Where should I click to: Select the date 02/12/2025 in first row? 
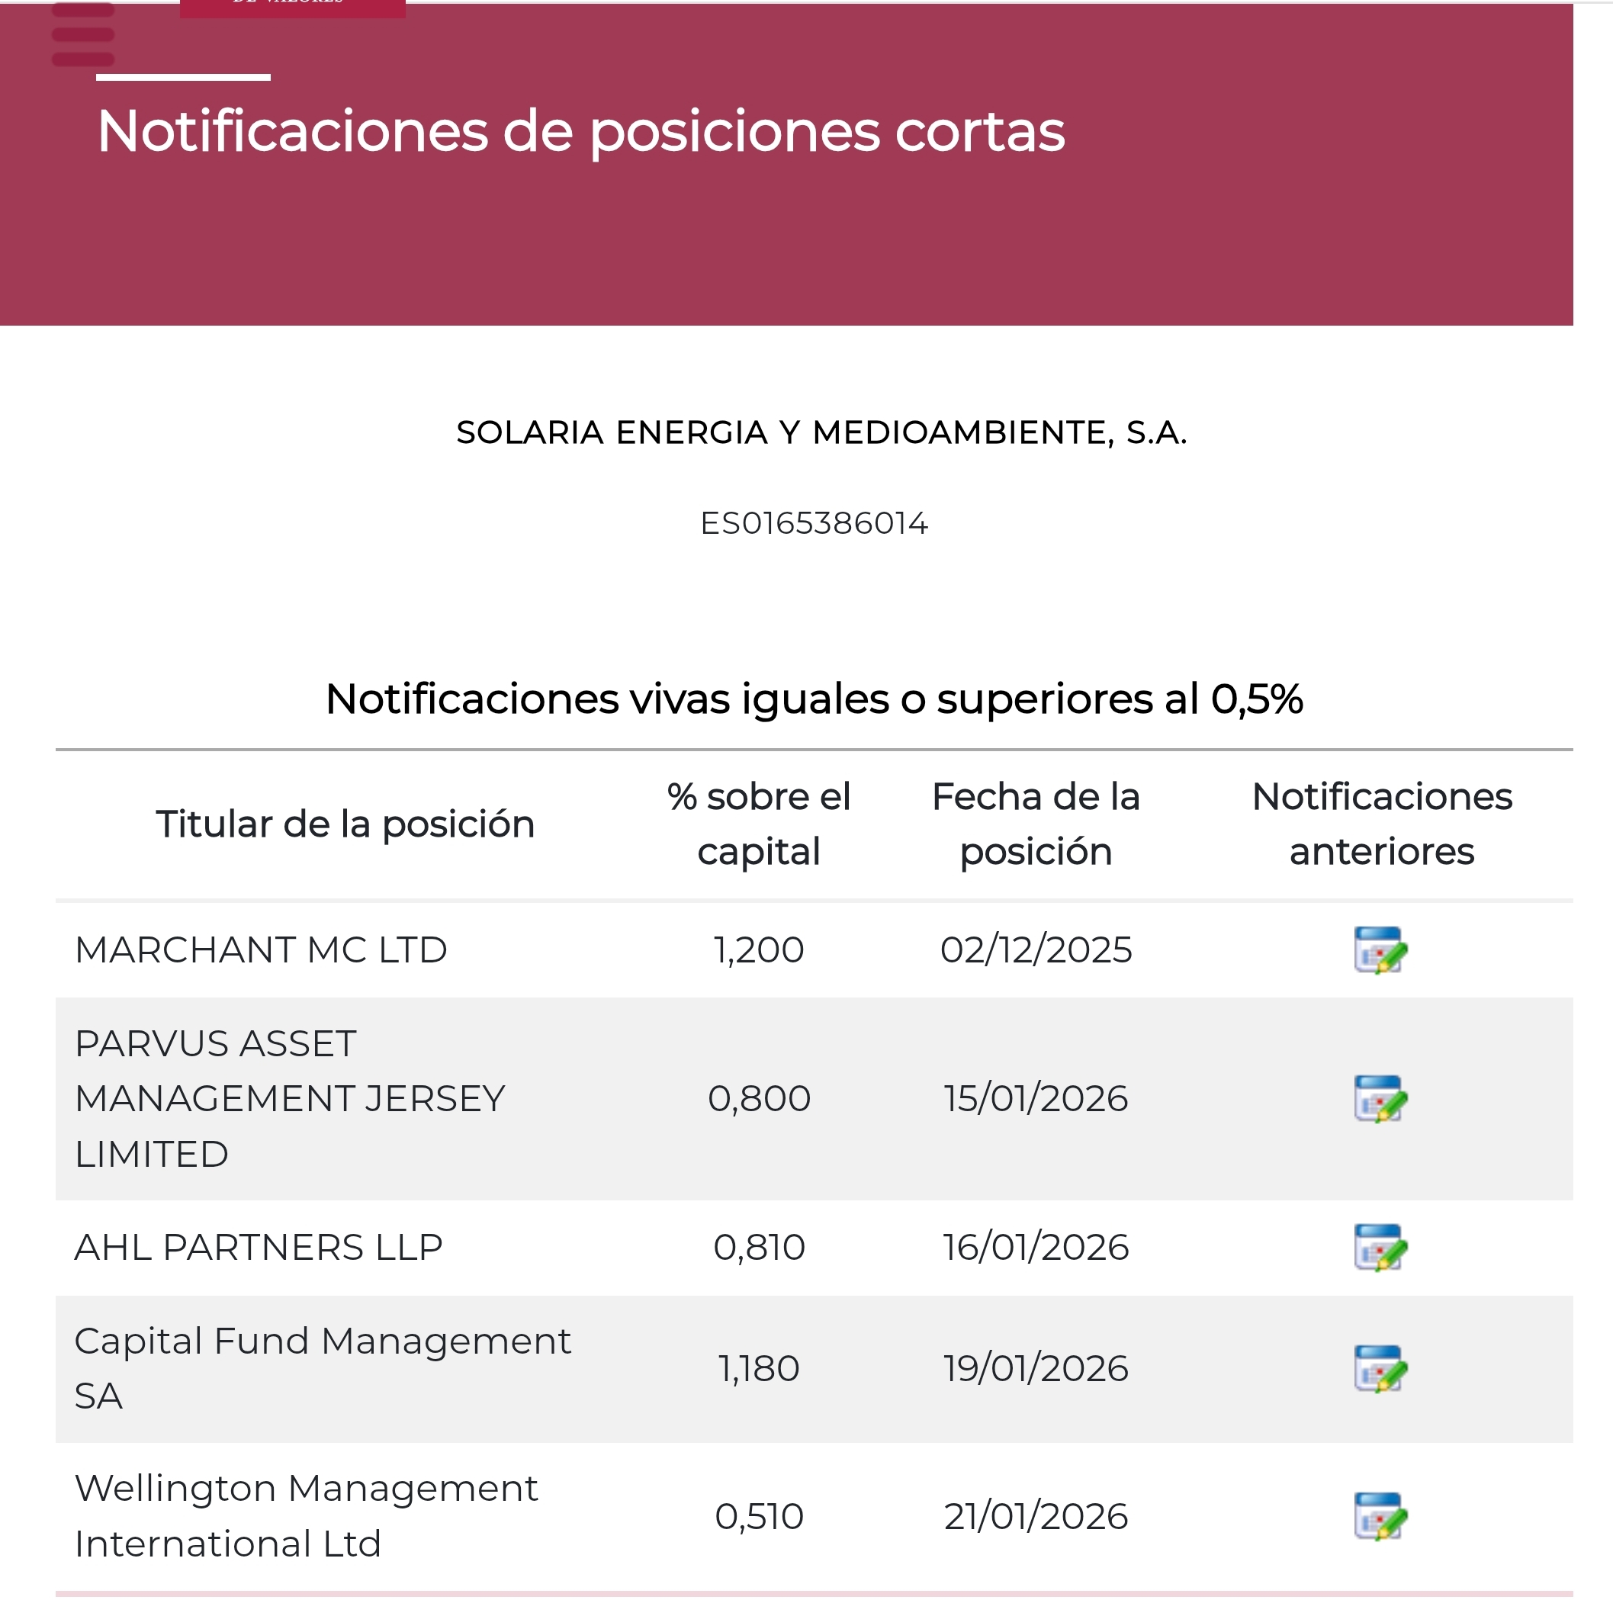(x=1035, y=949)
